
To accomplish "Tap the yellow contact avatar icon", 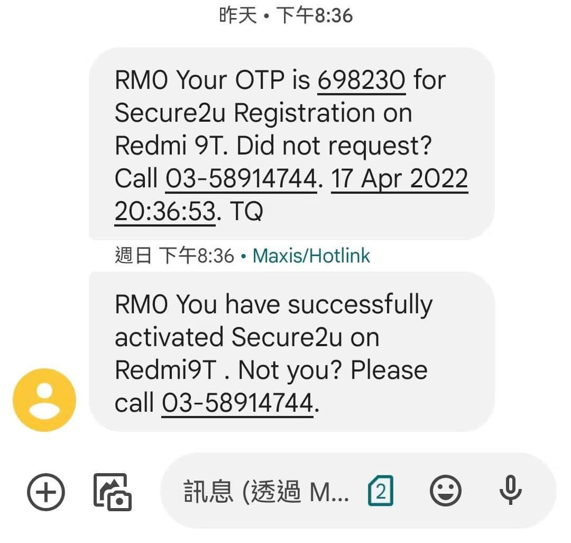I will coord(44,400).
